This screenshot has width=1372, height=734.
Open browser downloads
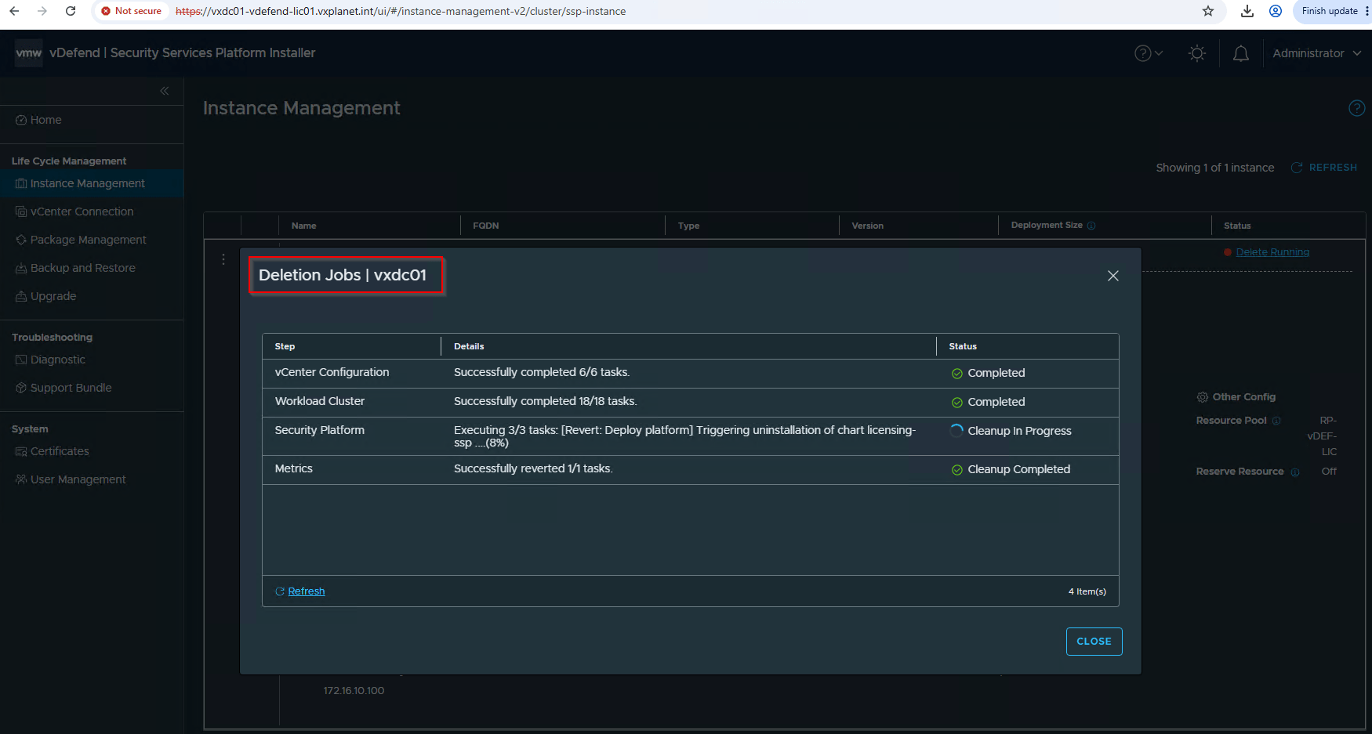click(1247, 11)
